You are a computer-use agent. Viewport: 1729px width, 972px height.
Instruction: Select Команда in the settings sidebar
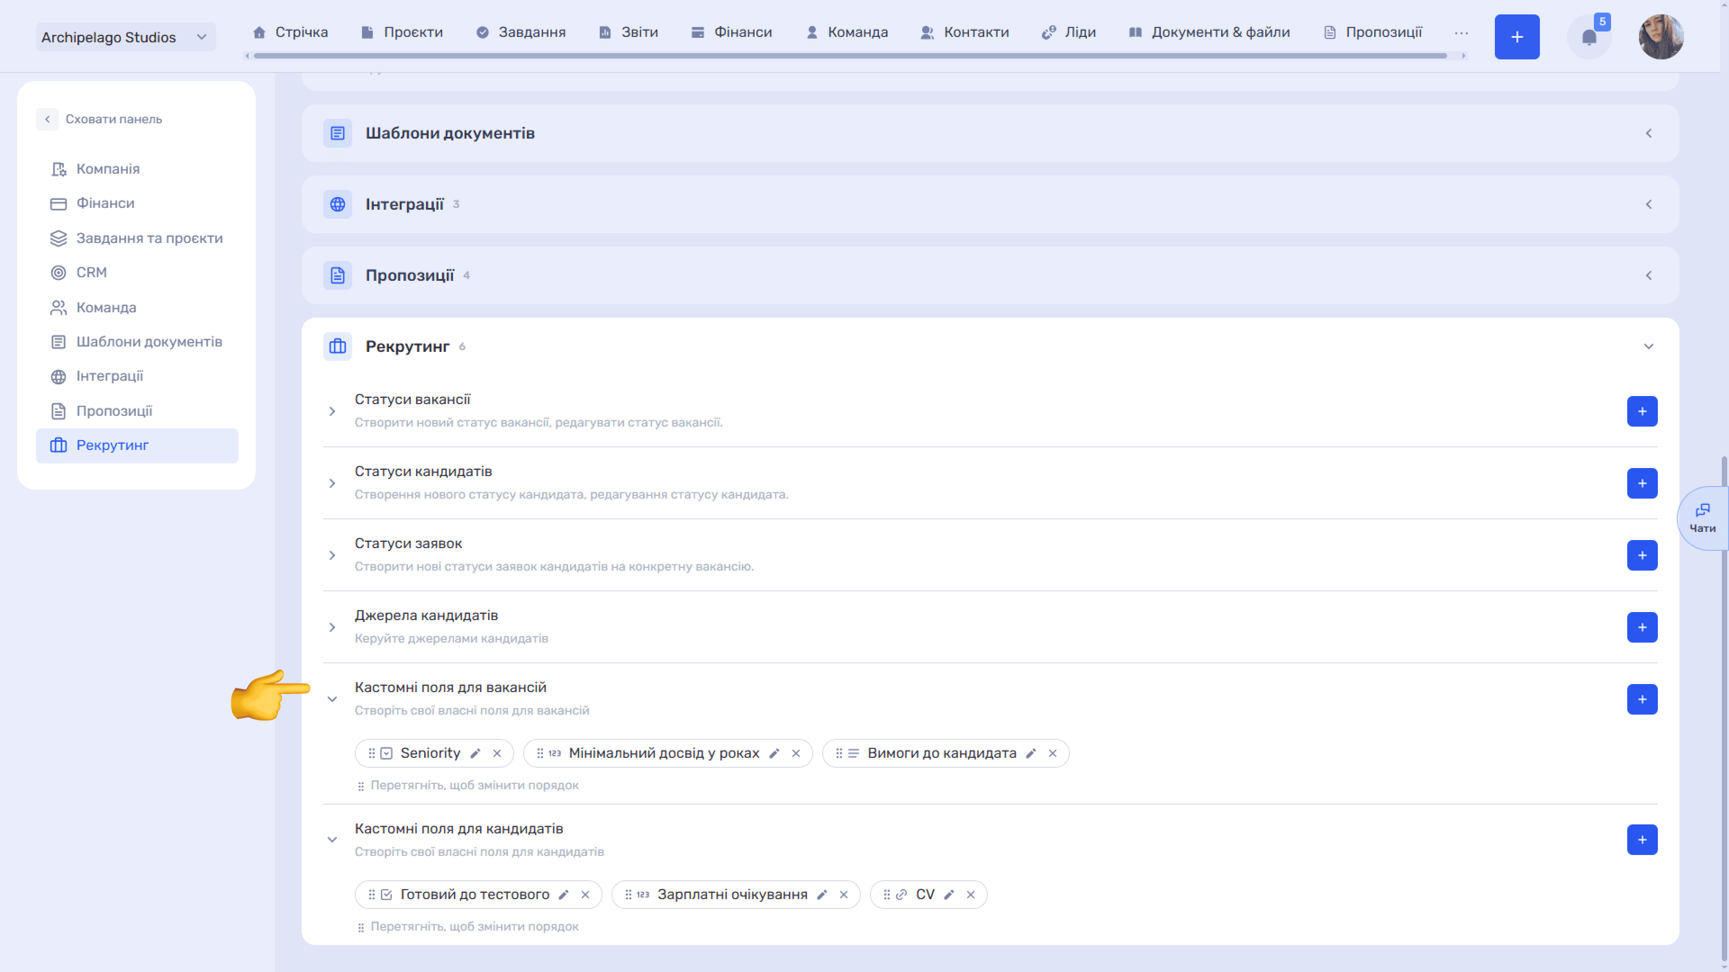137,307
